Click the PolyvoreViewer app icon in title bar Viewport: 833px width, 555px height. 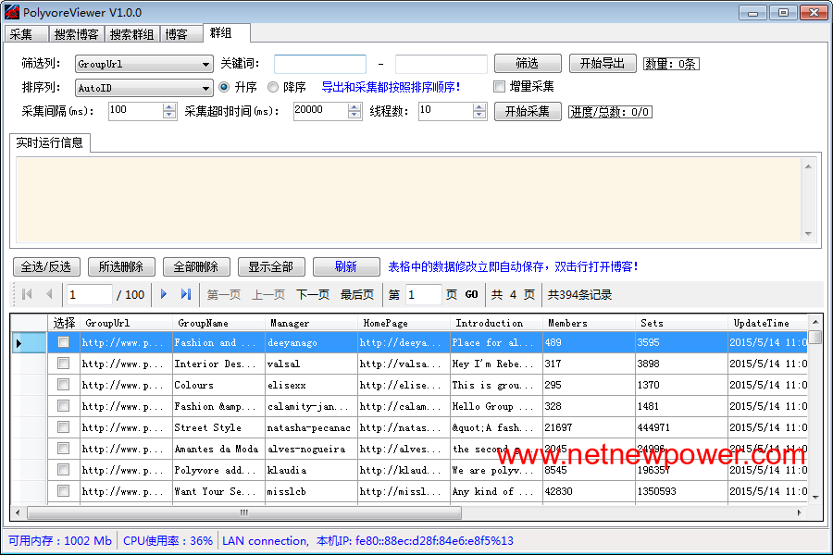click(x=12, y=12)
